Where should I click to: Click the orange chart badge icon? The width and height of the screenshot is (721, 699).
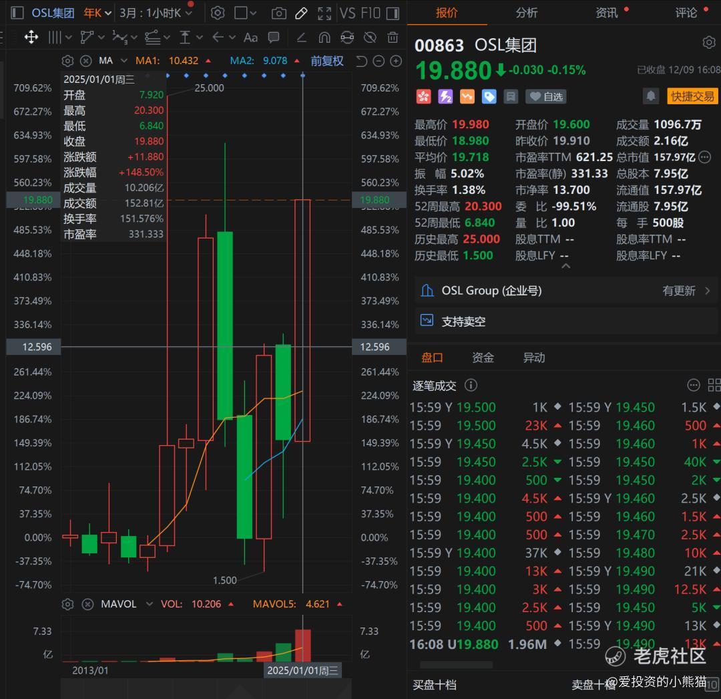[467, 97]
